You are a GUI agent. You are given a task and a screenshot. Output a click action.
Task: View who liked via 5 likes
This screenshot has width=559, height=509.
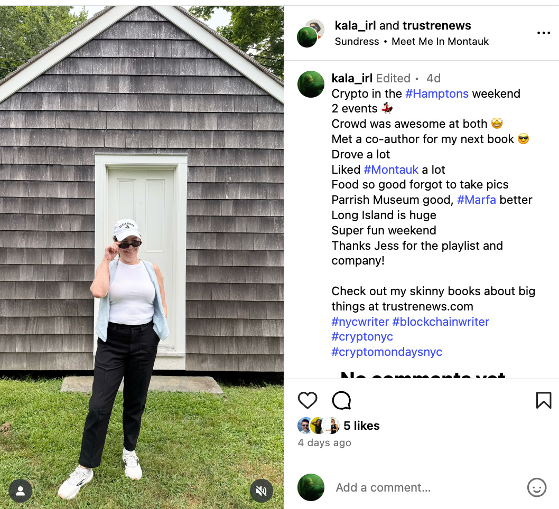tap(361, 426)
